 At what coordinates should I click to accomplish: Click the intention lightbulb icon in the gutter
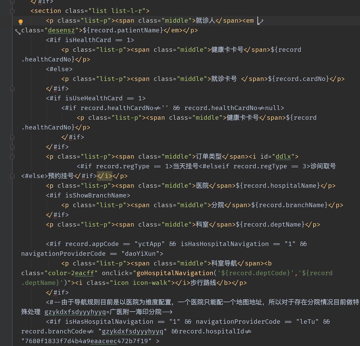tap(21, 22)
